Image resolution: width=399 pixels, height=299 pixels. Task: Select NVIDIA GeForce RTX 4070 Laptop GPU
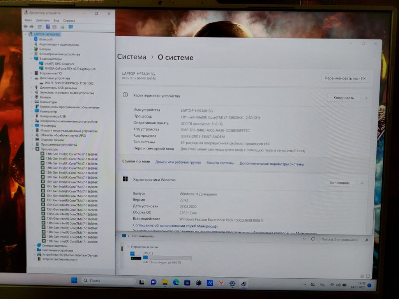click(x=70, y=69)
